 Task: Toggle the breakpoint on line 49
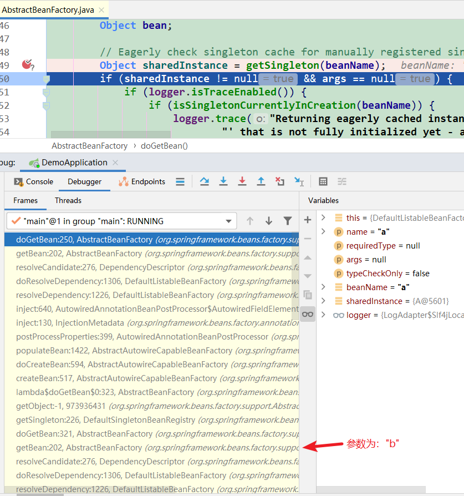pos(28,65)
